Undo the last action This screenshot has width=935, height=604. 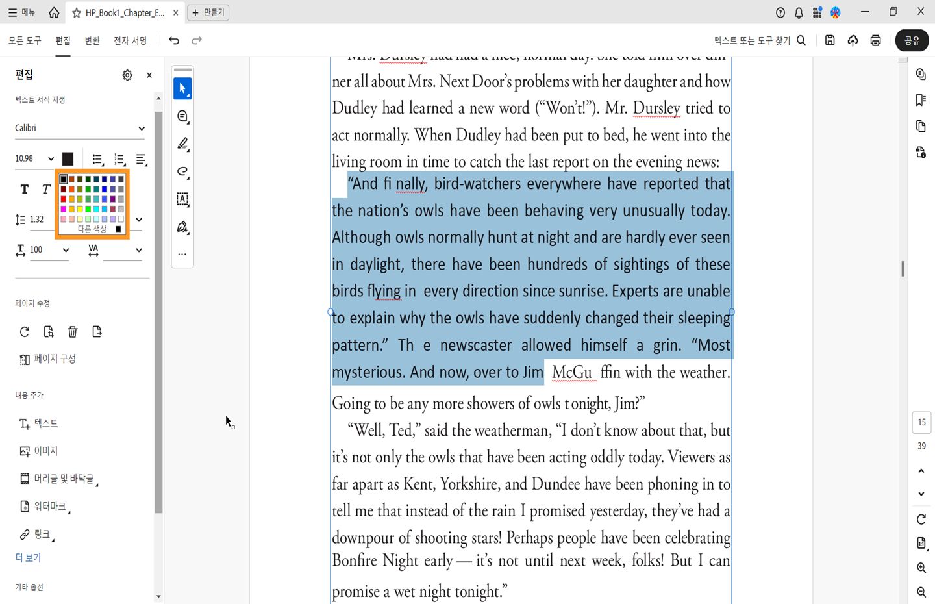point(174,40)
